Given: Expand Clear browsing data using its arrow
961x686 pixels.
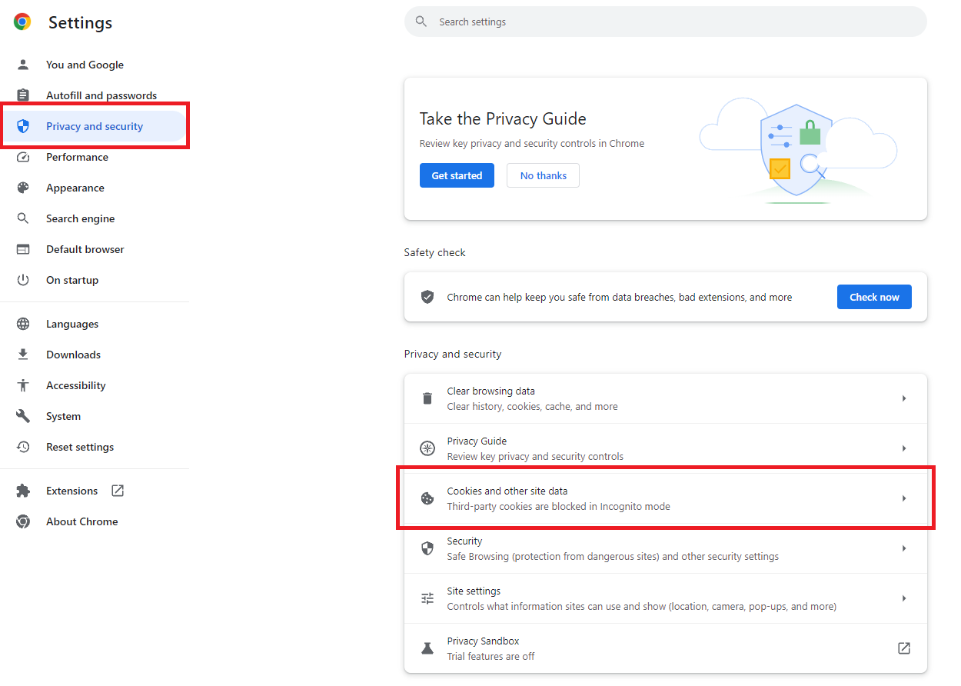Looking at the screenshot, I should [x=904, y=398].
